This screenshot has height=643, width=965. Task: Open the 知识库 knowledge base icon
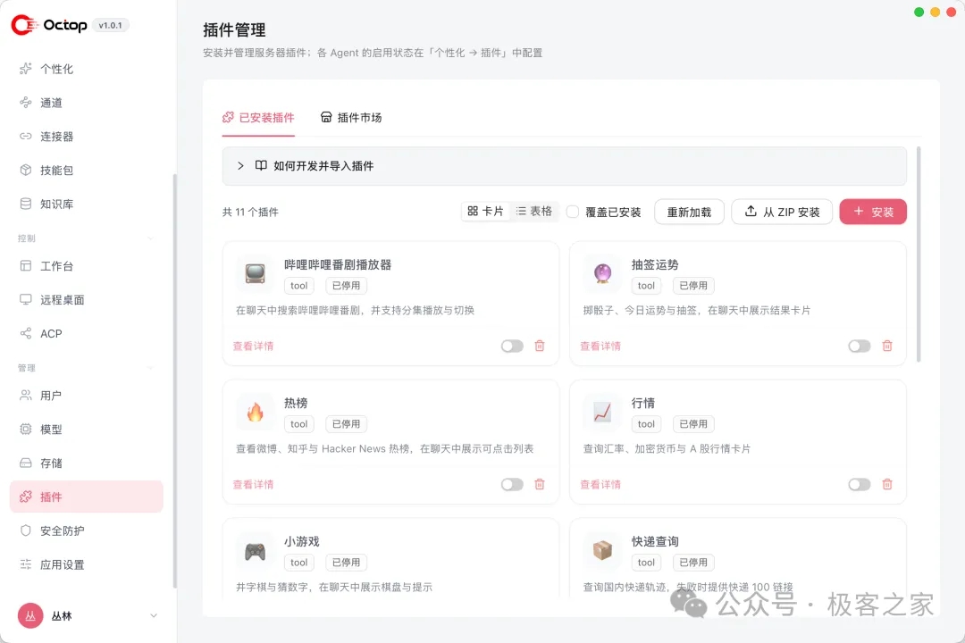25,204
